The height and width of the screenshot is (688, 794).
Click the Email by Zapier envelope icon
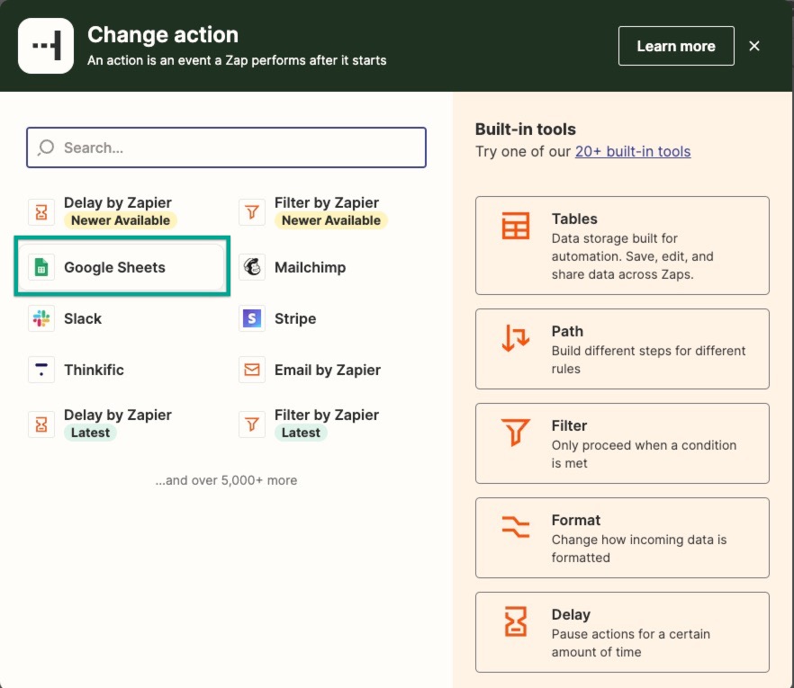252,370
